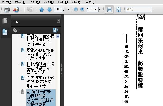Click the new bookmark icon
The image size is (163, 106).
pyautogui.click(x=56, y=30)
